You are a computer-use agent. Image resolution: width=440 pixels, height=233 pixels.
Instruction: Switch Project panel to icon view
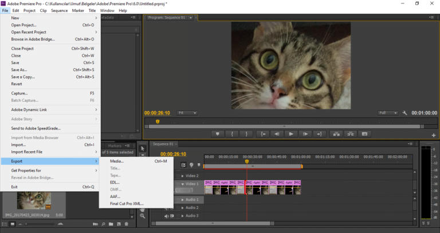pos(13,224)
